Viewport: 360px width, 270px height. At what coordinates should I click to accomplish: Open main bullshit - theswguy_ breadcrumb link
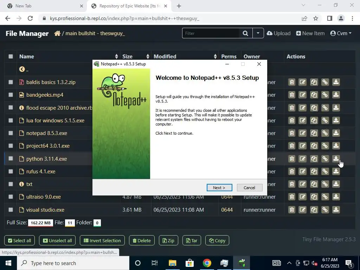(x=95, y=33)
